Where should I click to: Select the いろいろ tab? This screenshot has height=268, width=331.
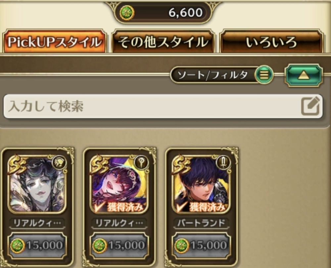(271, 42)
